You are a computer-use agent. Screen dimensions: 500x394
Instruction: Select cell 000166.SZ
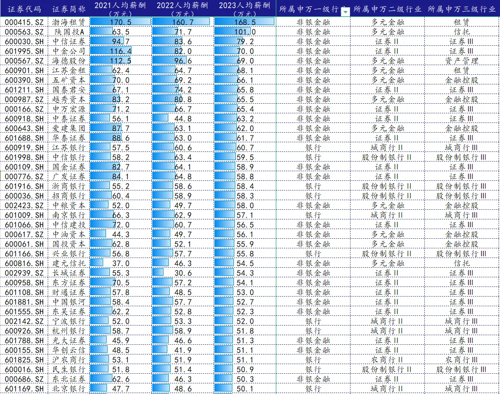point(25,109)
